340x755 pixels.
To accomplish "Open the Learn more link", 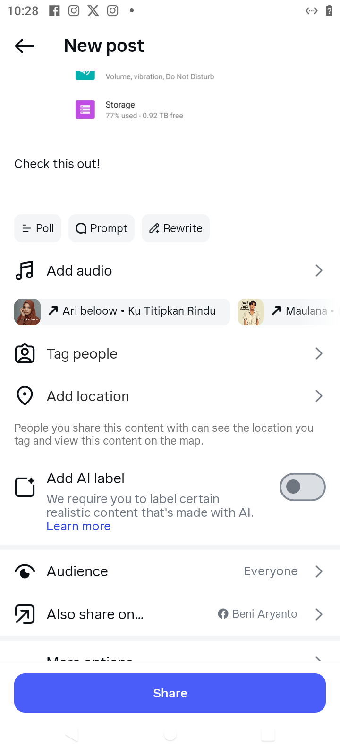I will [78, 527].
